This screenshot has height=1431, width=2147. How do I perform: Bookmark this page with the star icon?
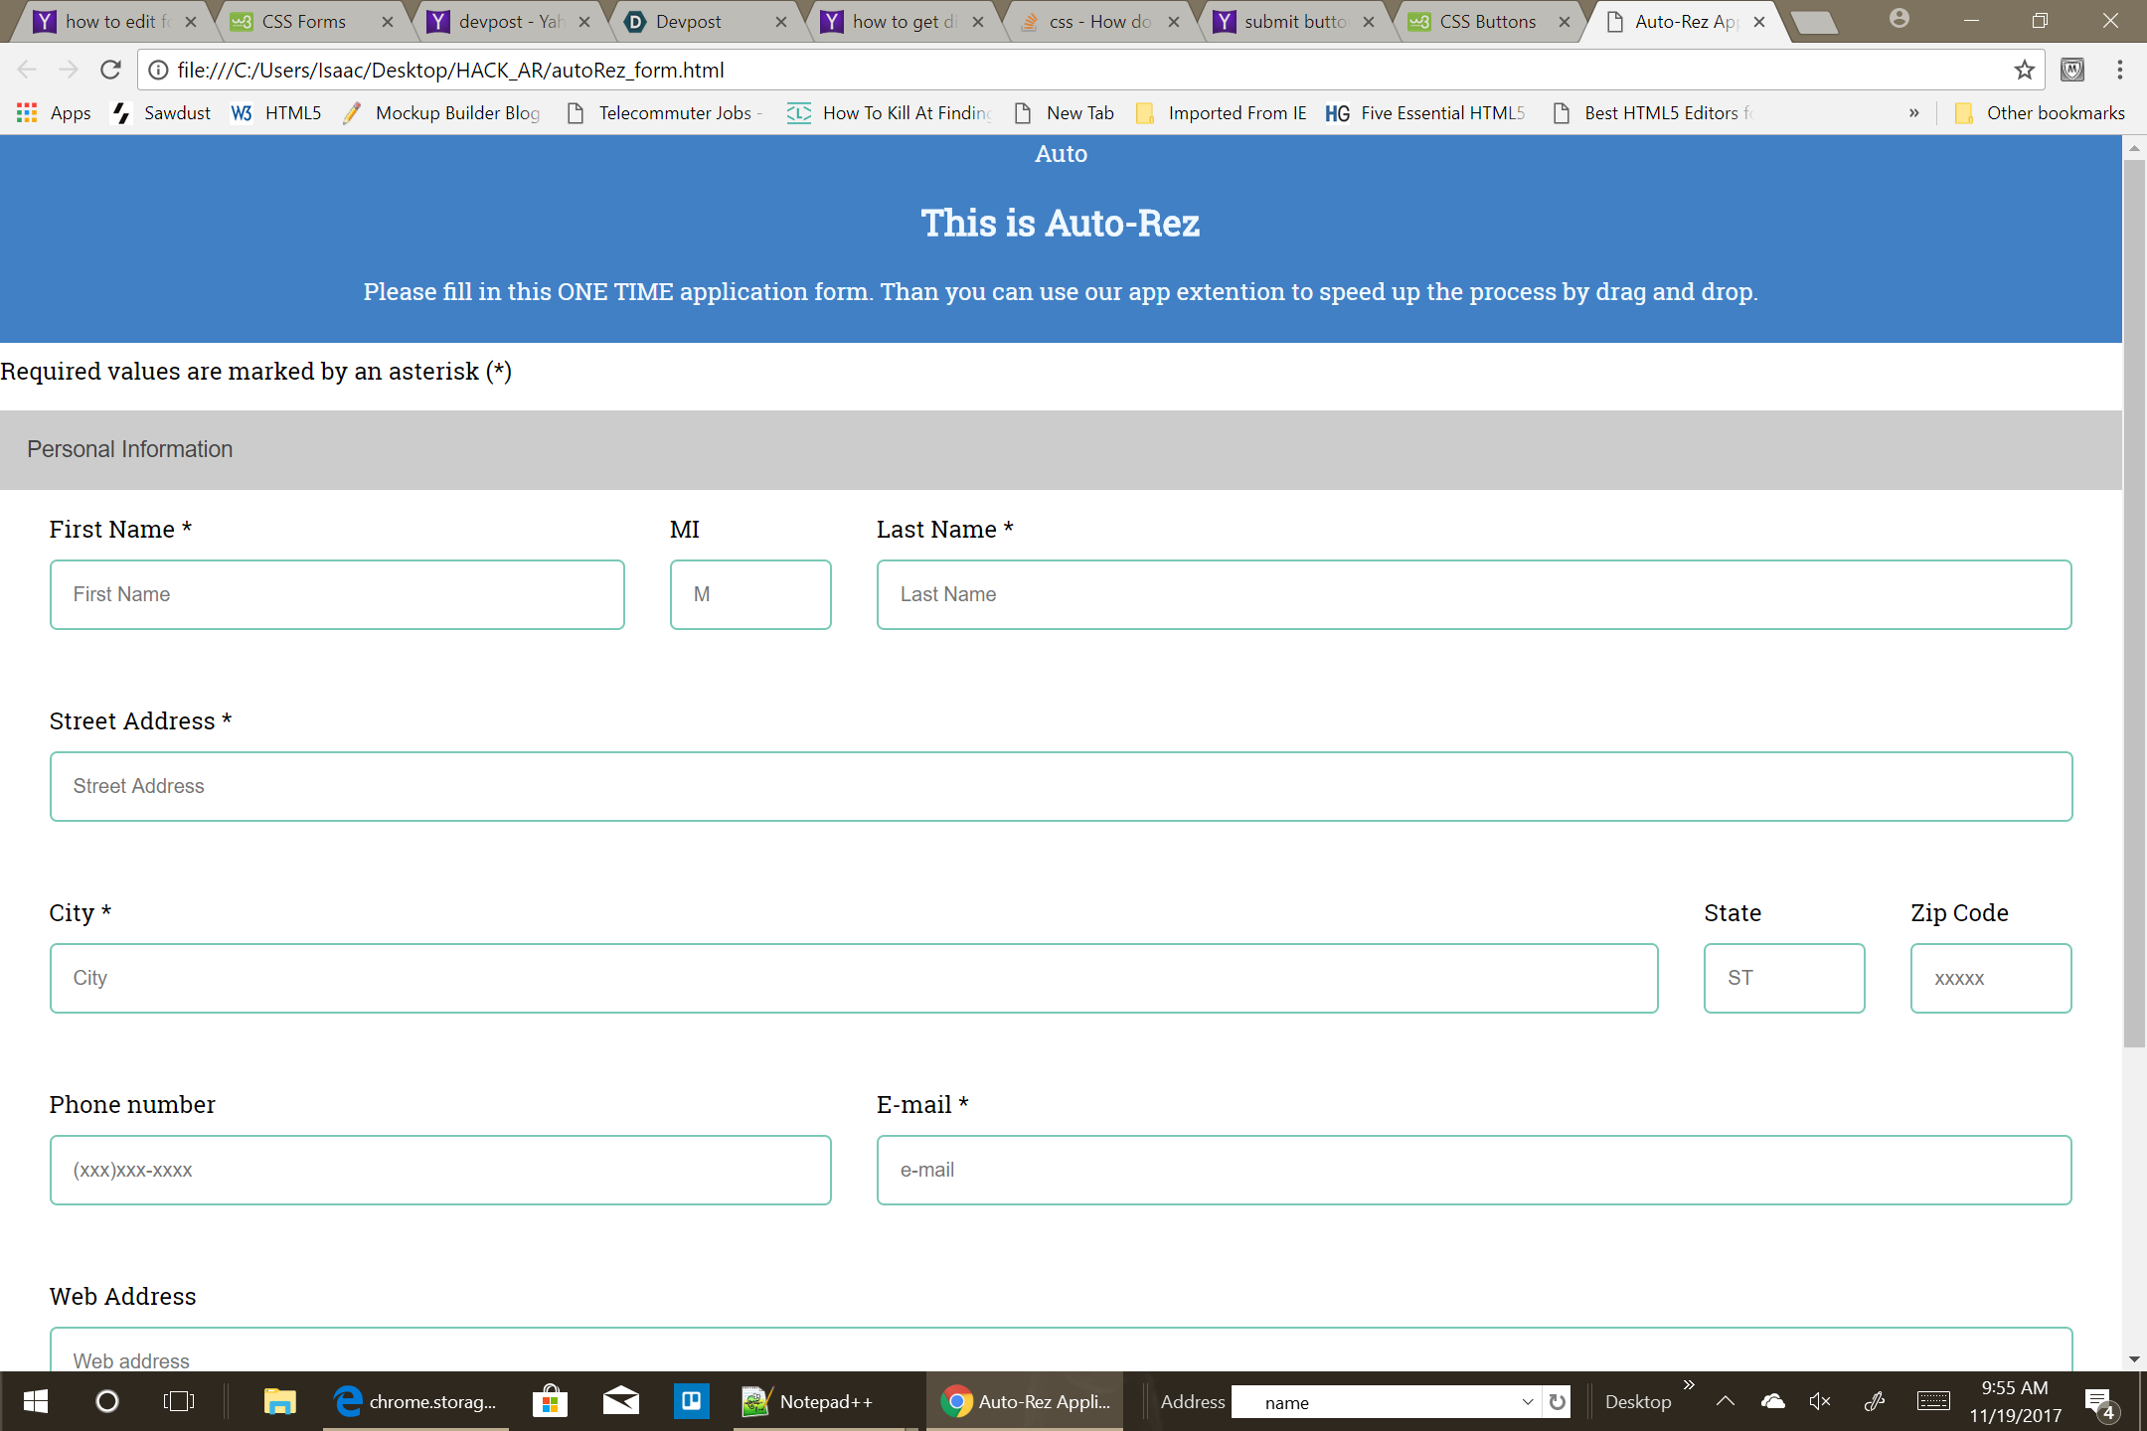point(2024,70)
